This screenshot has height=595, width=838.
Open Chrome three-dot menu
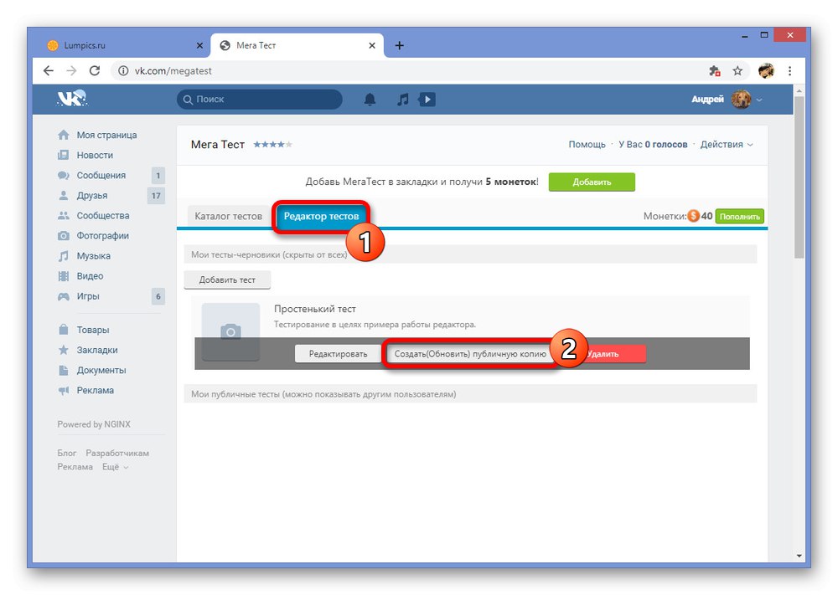click(790, 71)
